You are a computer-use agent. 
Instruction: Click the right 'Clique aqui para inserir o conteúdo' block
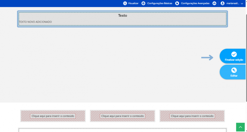tap(192, 116)
